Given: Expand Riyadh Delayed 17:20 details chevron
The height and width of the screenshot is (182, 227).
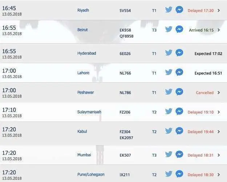Looking at the screenshot, I should (219, 11).
